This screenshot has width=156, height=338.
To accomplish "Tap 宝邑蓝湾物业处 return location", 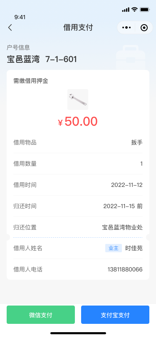I will pyautogui.click(x=122, y=227).
